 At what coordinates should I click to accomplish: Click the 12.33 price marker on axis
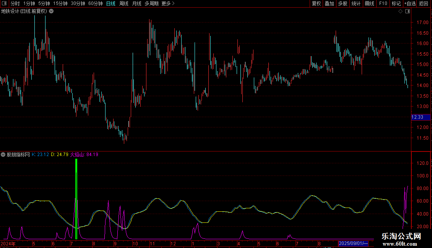click(421, 117)
